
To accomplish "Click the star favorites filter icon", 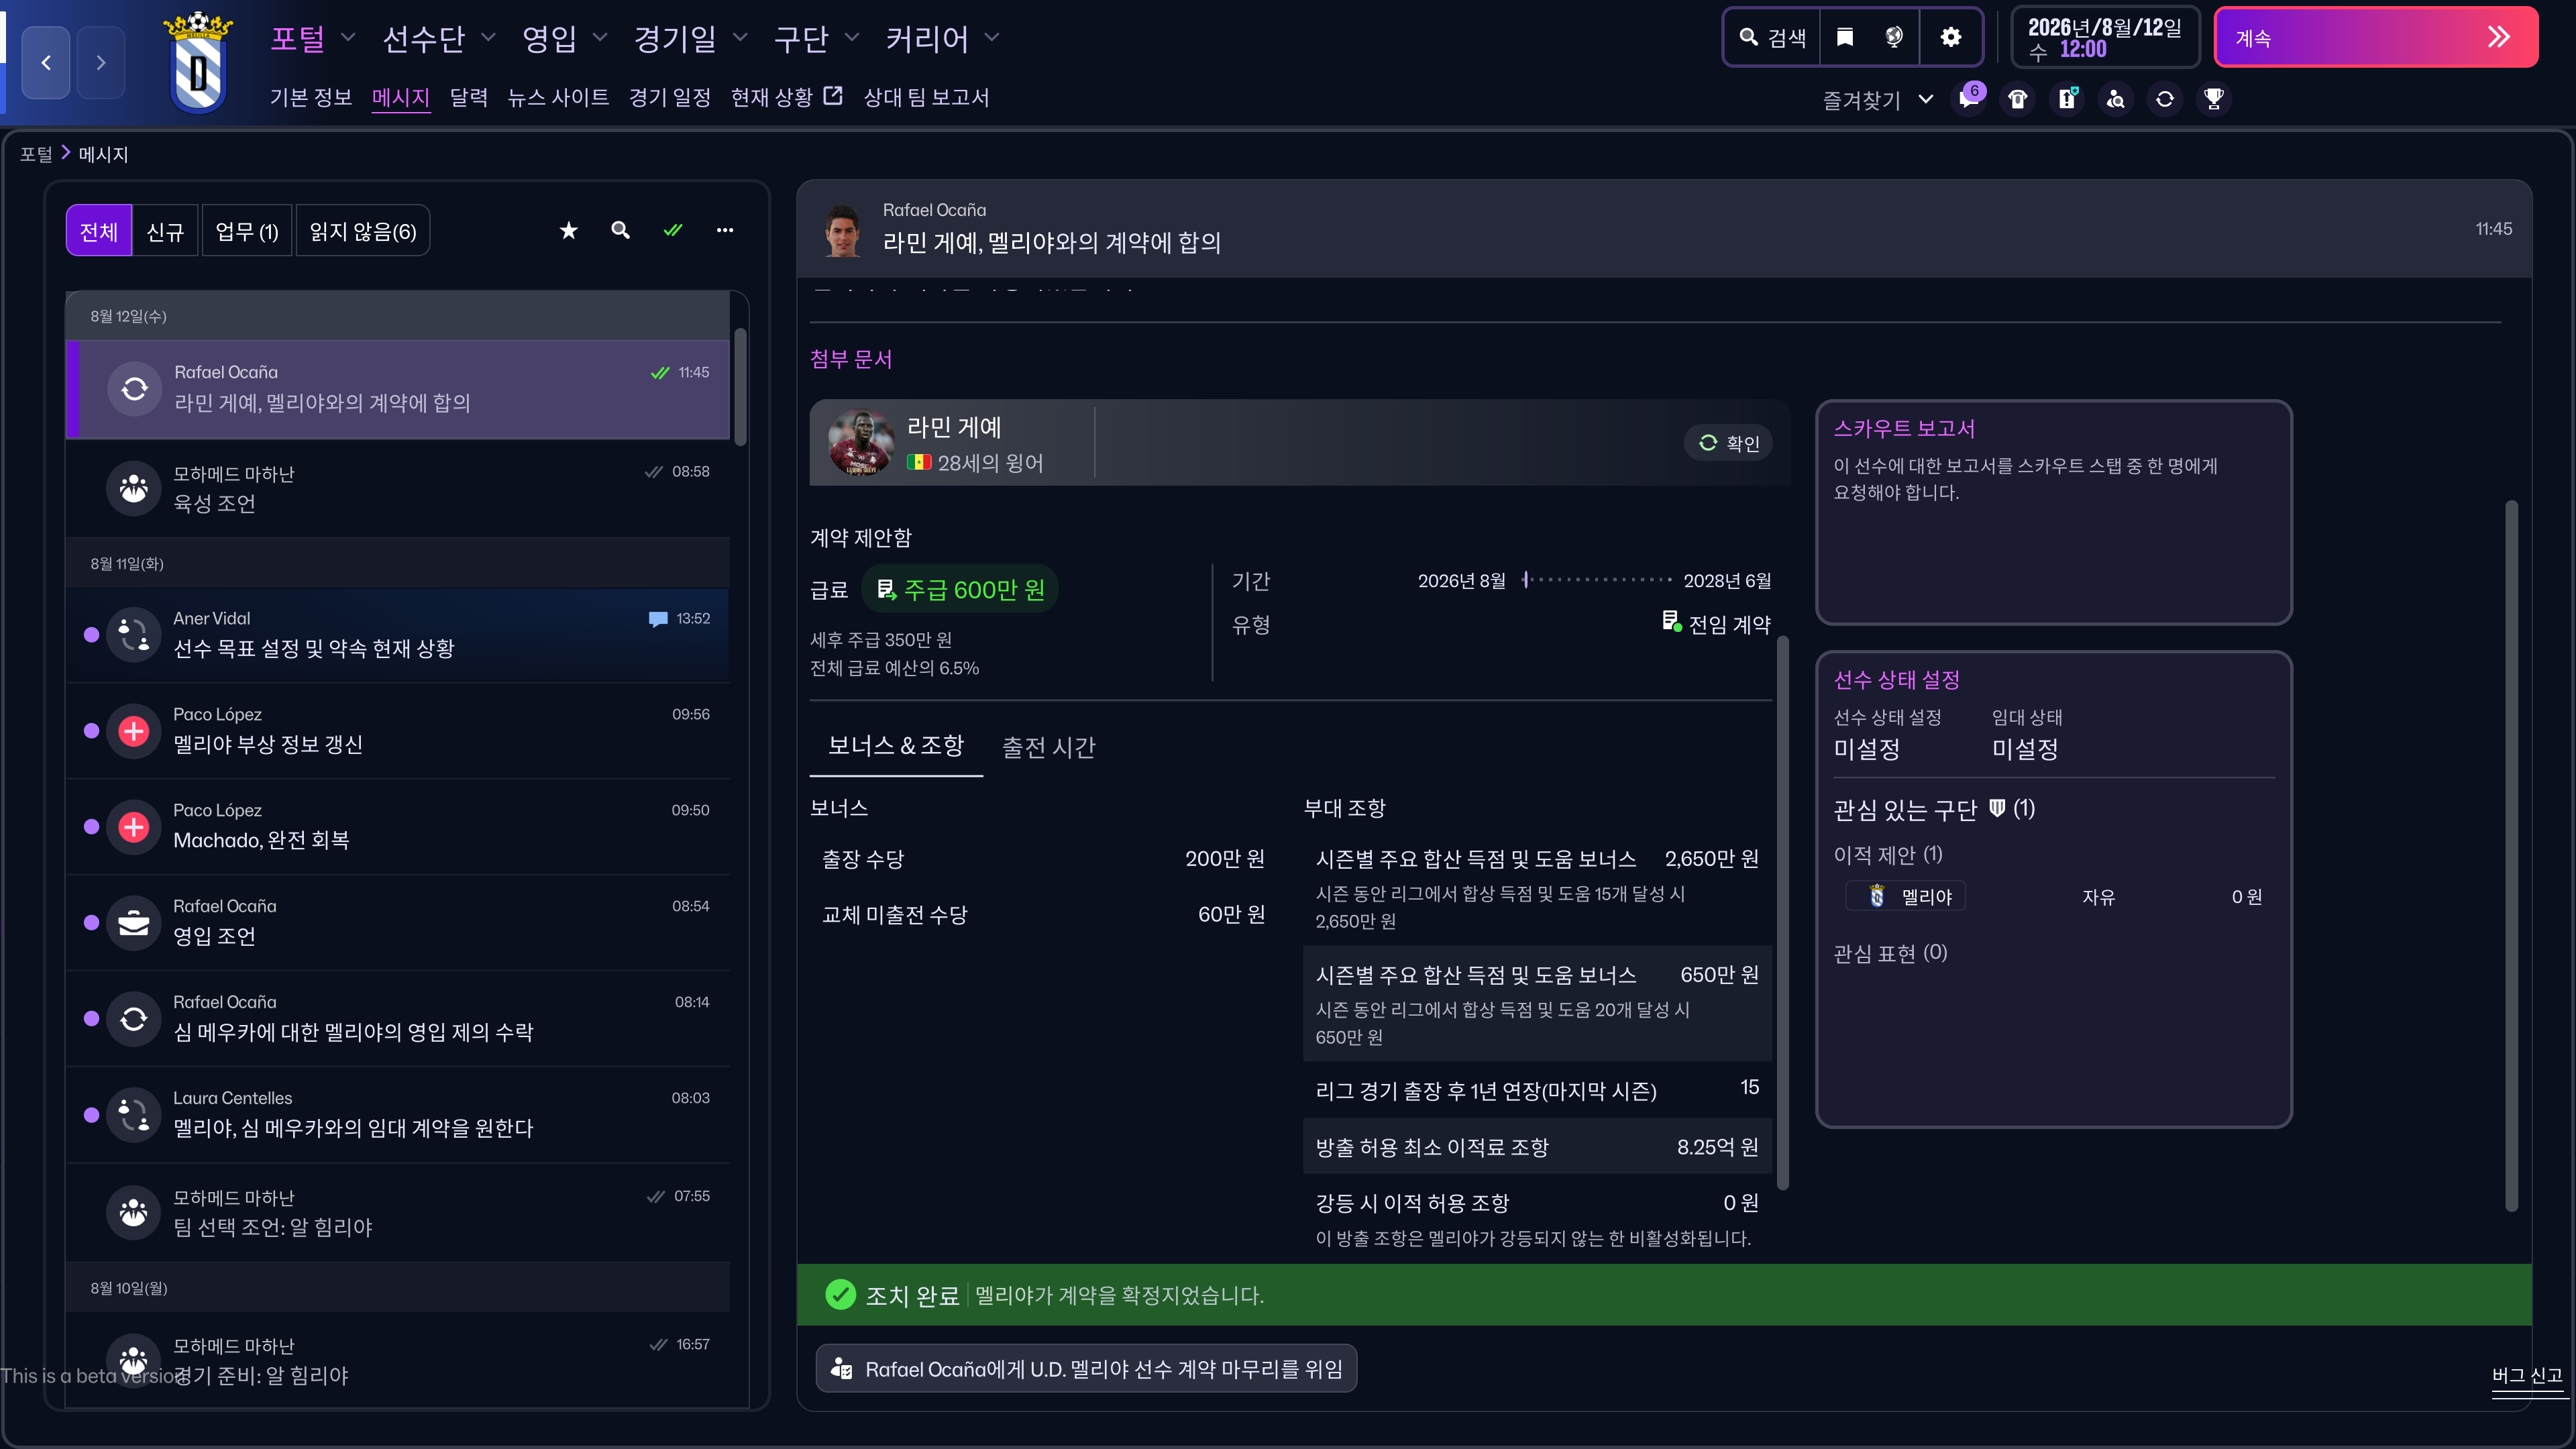I will [x=568, y=231].
